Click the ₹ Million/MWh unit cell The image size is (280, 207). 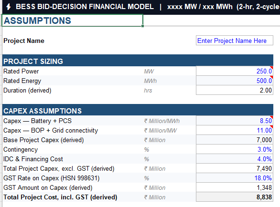162,121
